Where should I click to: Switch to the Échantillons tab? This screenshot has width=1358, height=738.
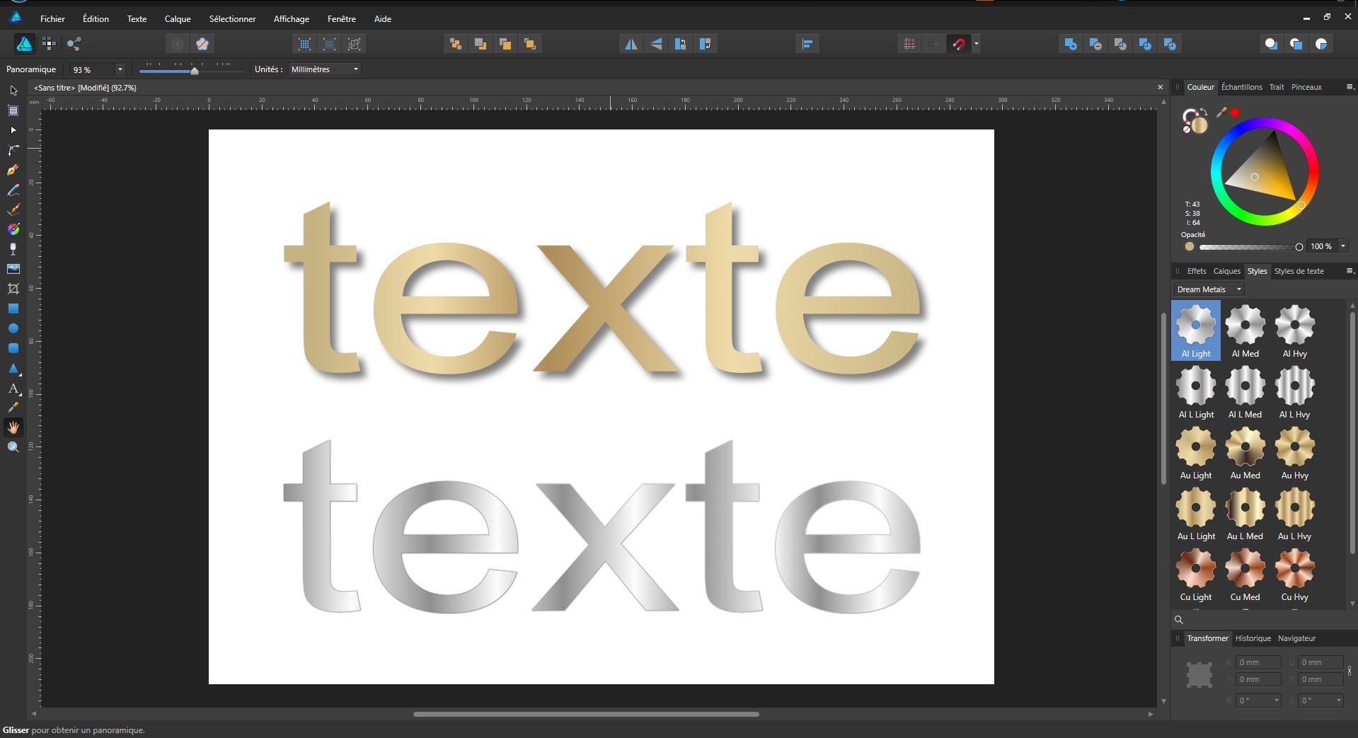[1241, 87]
